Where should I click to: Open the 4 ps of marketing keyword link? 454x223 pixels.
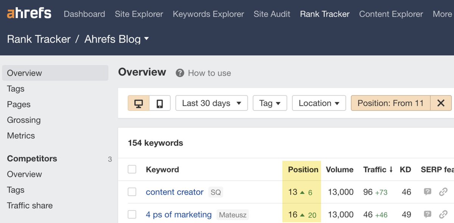pos(179,214)
